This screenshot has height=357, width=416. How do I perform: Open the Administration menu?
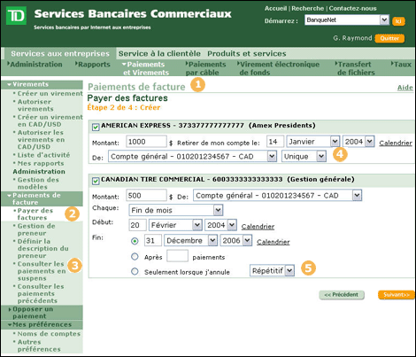tap(35, 65)
